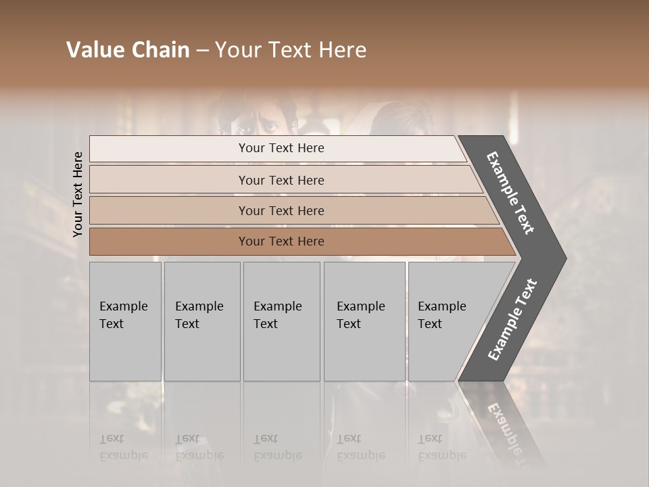
Task: Select the second 'Your Text Here' bar
Action: [x=286, y=179]
